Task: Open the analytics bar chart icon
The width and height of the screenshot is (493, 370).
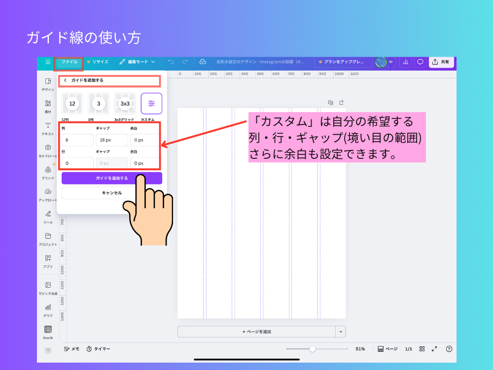Action: point(405,62)
